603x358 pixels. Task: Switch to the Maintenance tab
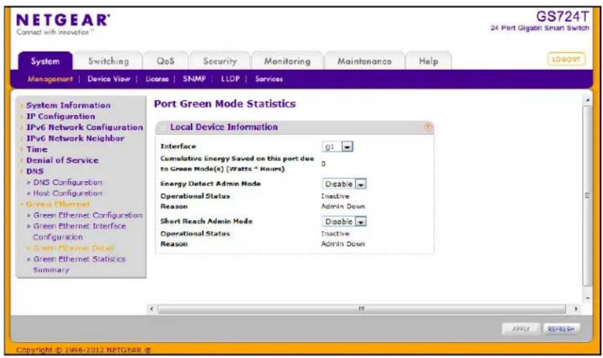(364, 61)
